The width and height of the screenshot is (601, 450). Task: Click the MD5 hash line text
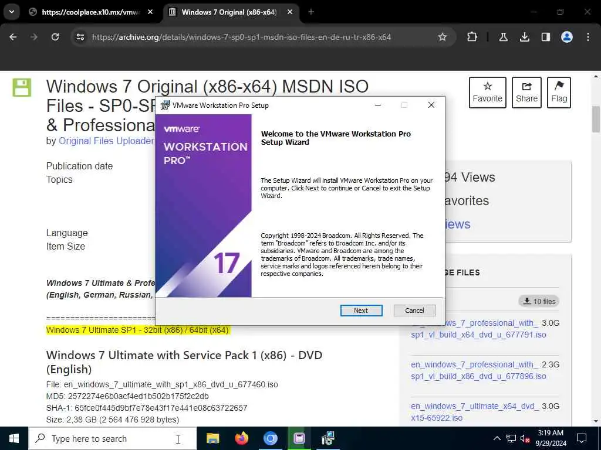tap(127, 396)
